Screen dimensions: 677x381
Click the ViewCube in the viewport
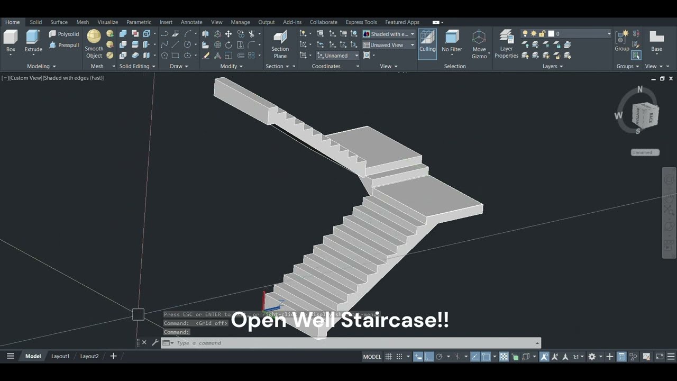coord(645,115)
